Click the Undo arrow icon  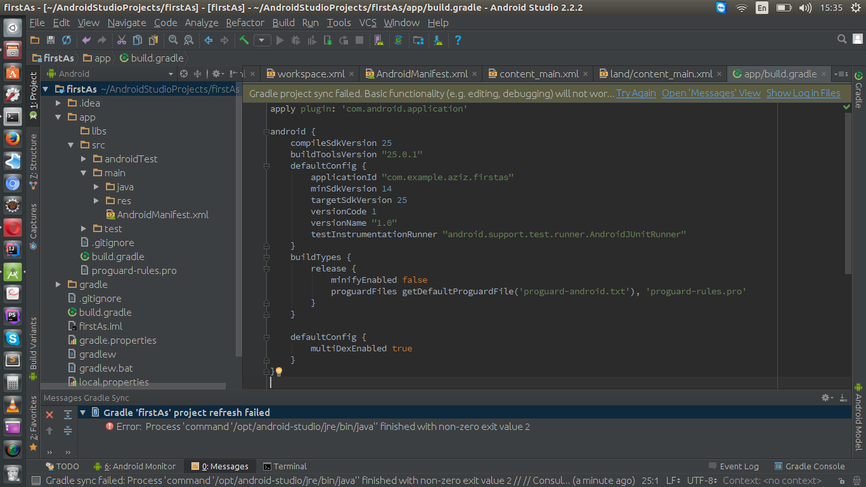click(x=86, y=40)
